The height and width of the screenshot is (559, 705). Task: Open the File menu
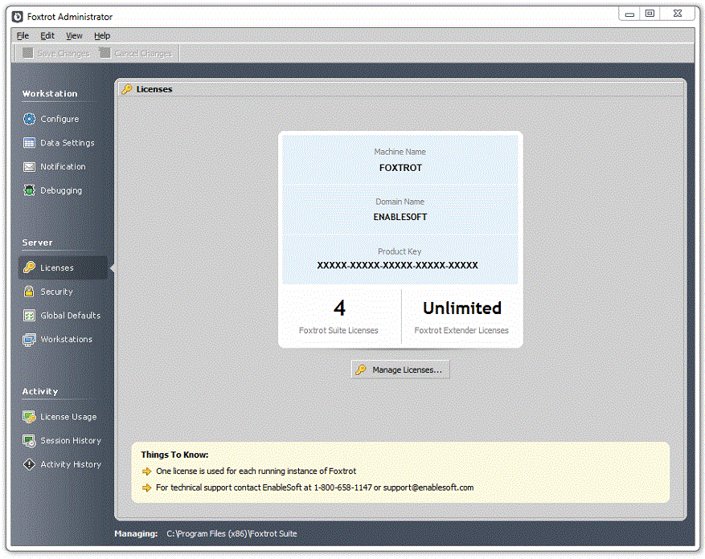(23, 35)
